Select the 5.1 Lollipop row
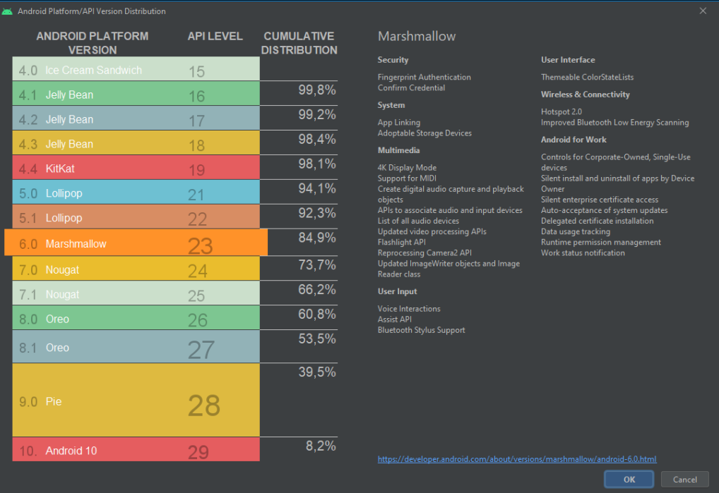719x493 pixels. (x=136, y=218)
